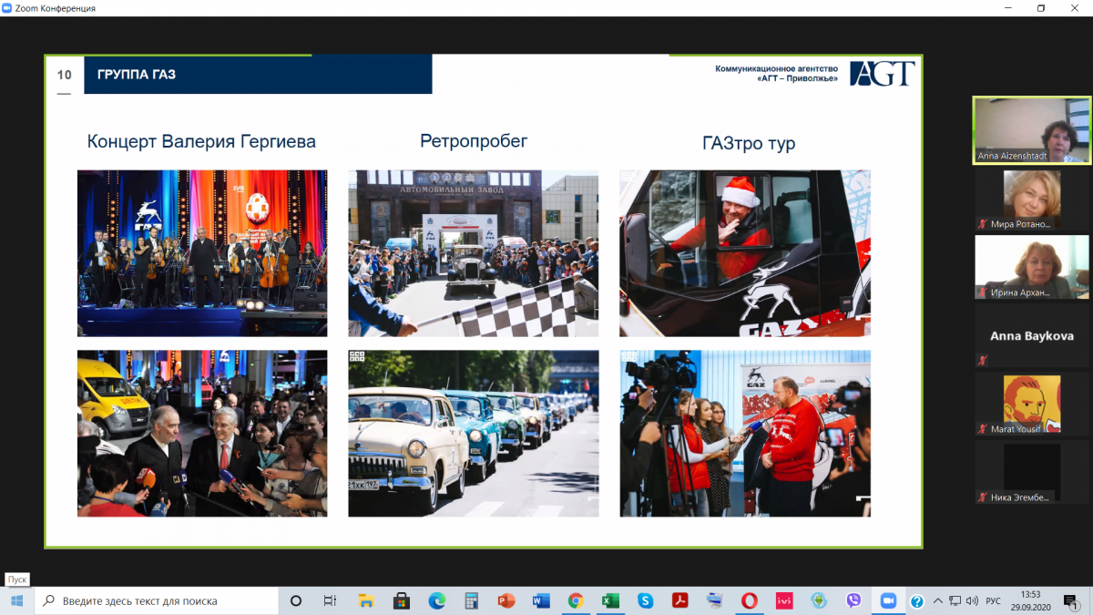
Task: Click the slide heading 'ГРУППА ГАЗ'
Action: 137,75
